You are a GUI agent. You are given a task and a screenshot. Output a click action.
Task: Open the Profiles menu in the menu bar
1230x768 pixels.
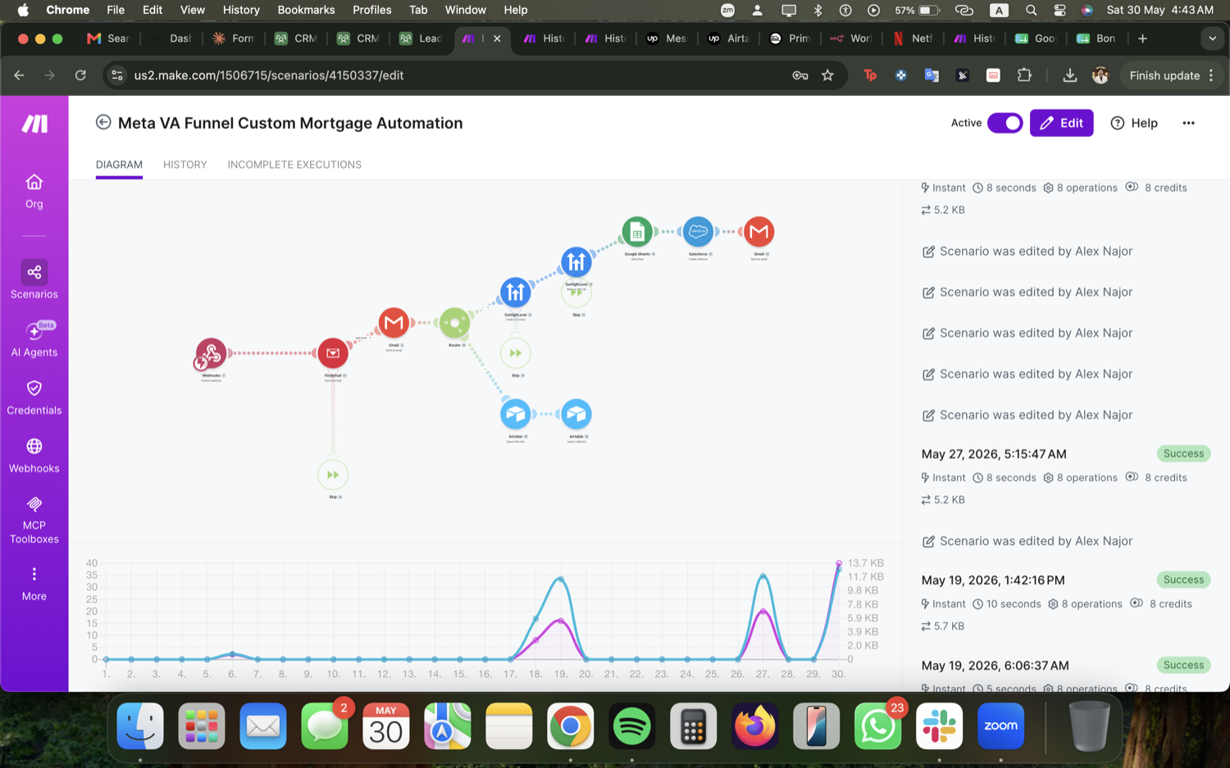(371, 10)
